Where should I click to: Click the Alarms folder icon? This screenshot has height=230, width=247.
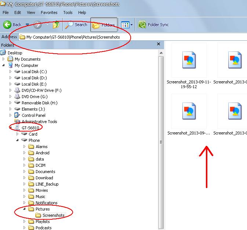[x=31, y=147]
